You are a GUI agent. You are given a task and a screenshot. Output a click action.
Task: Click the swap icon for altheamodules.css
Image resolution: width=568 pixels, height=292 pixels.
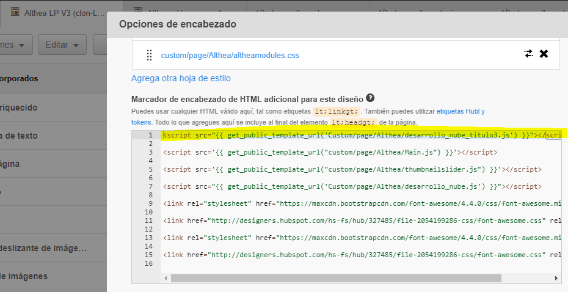[528, 54]
